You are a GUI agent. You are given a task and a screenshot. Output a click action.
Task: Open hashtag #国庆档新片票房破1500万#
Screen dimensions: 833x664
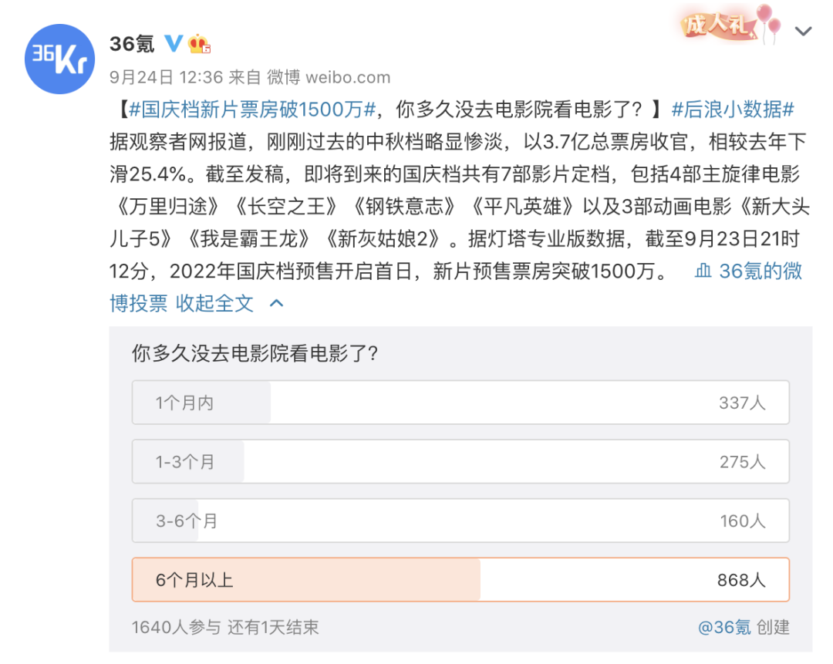(251, 110)
